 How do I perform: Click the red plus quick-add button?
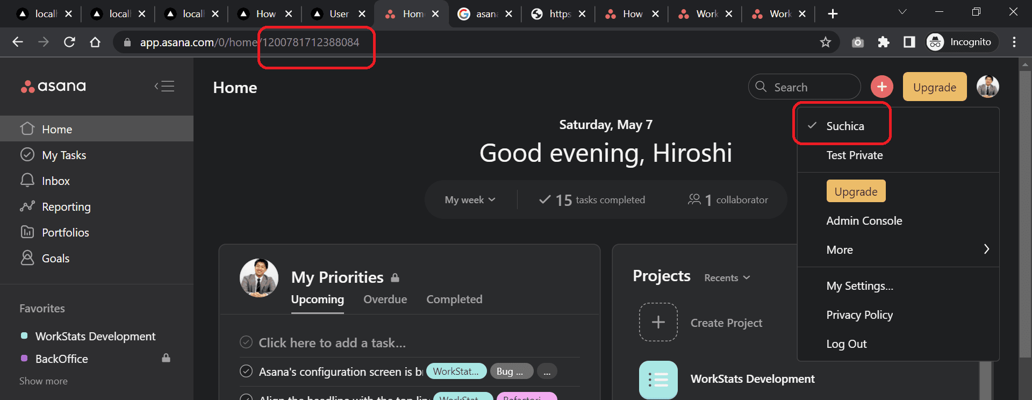point(881,87)
